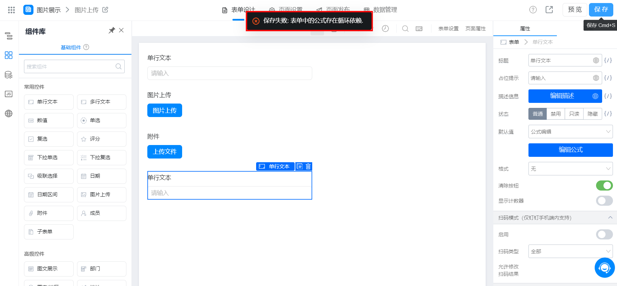
Task: Click the blue app logo icon
Action: [28, 10]
